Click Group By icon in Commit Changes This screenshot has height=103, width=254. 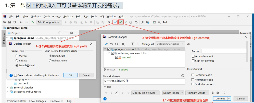pyautogui.click(x=123, y=44)
